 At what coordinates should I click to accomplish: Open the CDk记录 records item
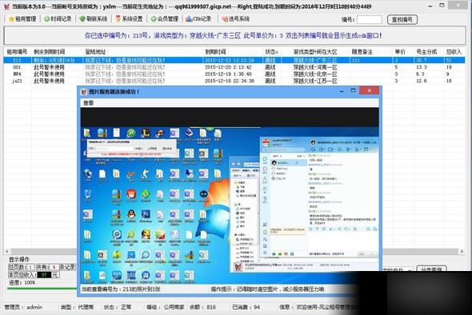point(198,19)
